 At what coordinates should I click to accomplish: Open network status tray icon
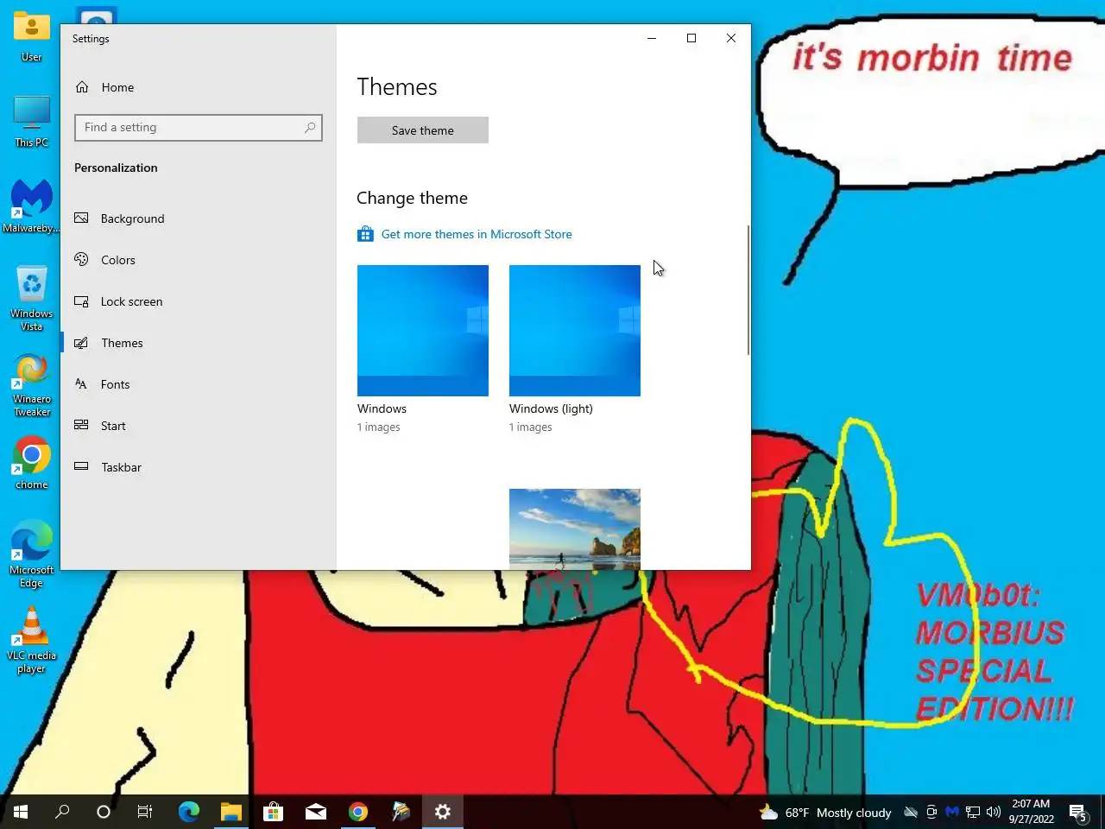(973, 812)
